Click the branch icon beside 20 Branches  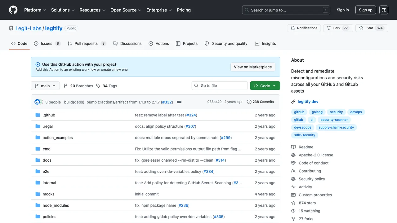[66, 86]
